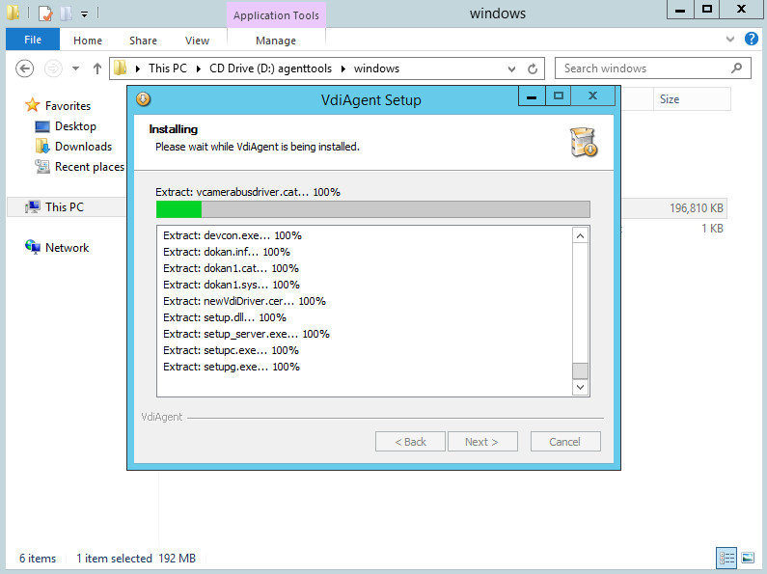
Task: Select the newVdiDriver.cer log line
Action: (245, 301)
